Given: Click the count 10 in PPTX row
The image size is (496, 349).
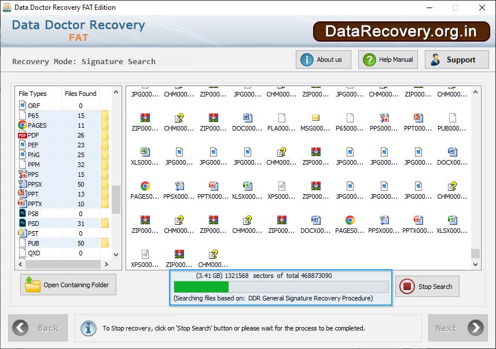Looking at the screenshot, I should 81,204.
